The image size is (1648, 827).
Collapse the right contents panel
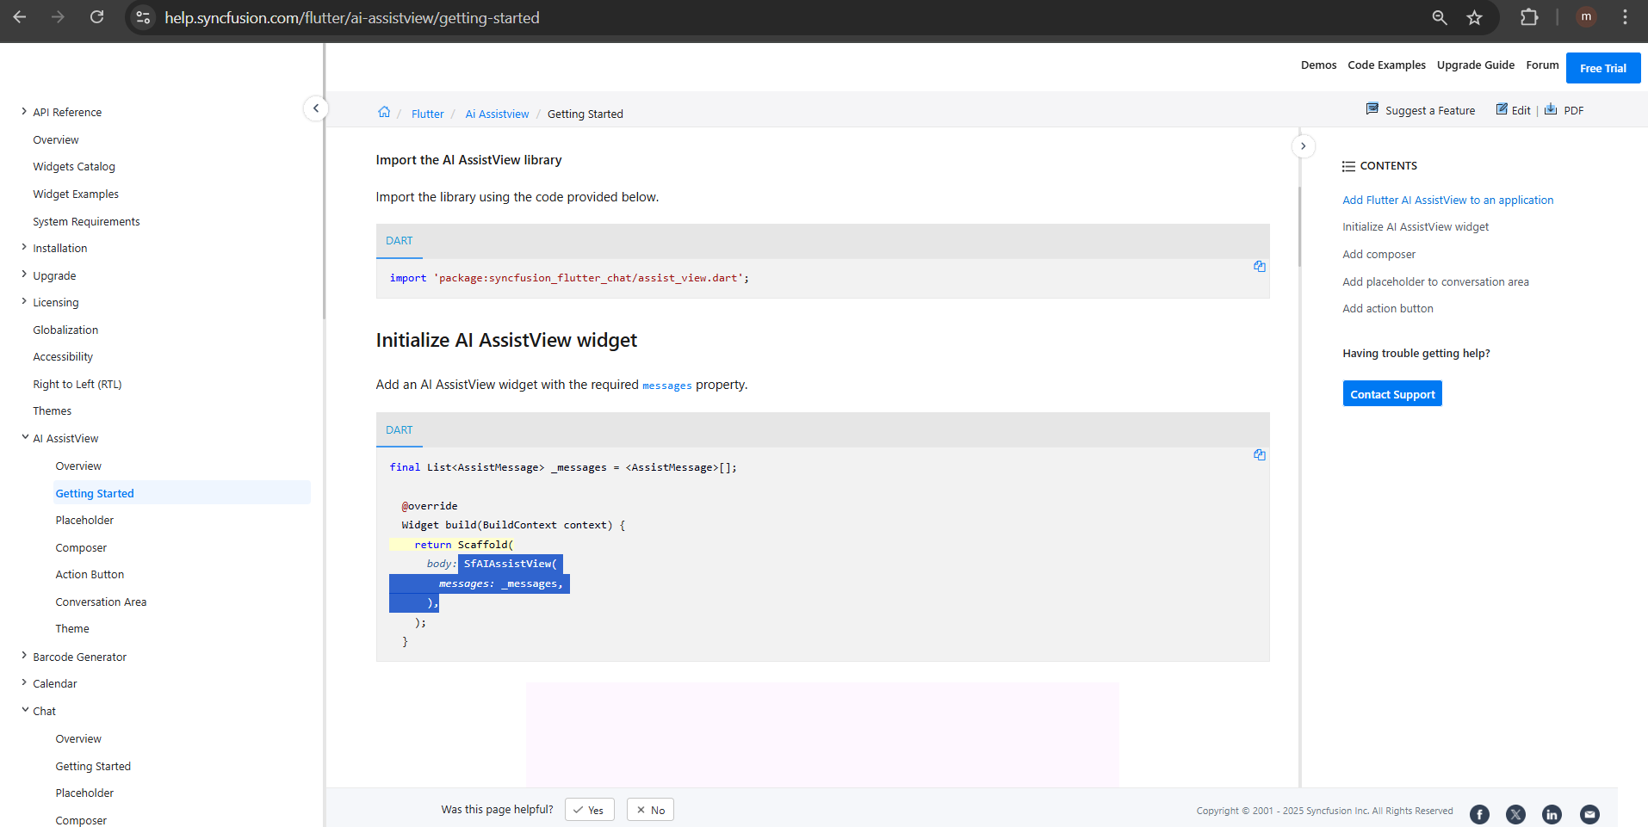click(1303, 146)
